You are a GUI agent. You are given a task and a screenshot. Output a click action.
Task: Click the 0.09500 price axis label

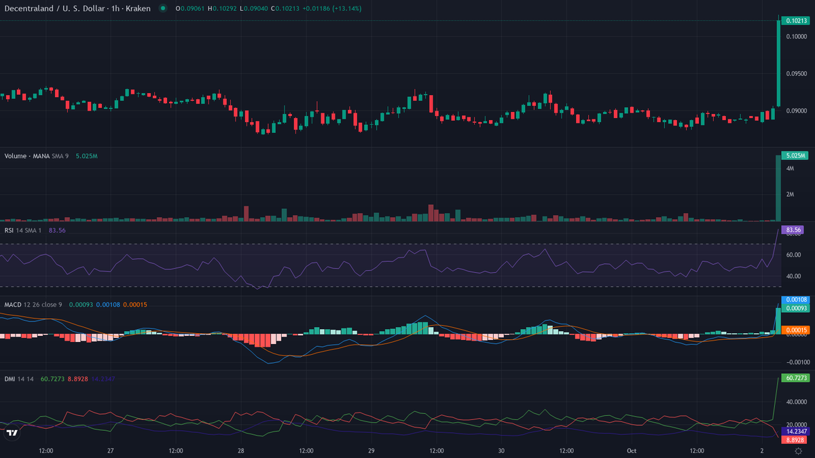tap(797, 73)
